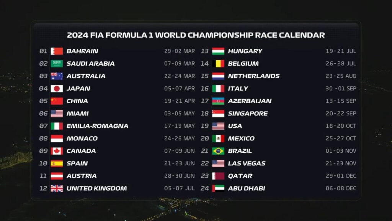This screenshot has height=221, width=392.
Task: Click the 28-30 JUN Austria date
Action: tap(180, 176)
